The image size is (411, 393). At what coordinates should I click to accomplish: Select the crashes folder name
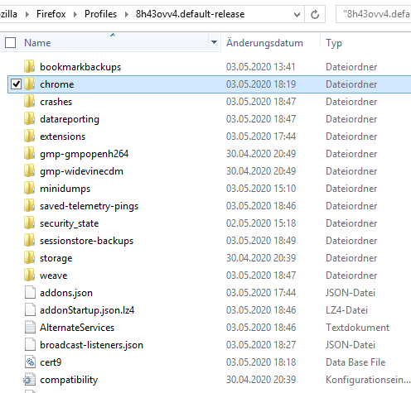click(x=56, y=102)
